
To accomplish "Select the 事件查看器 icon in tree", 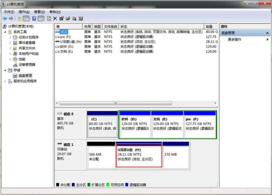I will point(15,43).
